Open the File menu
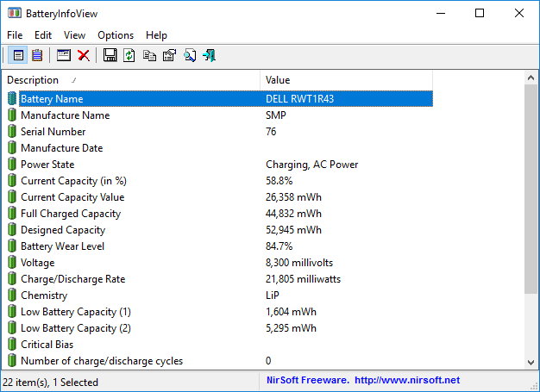This screenshot has width=540, height=392. (15, 35)
